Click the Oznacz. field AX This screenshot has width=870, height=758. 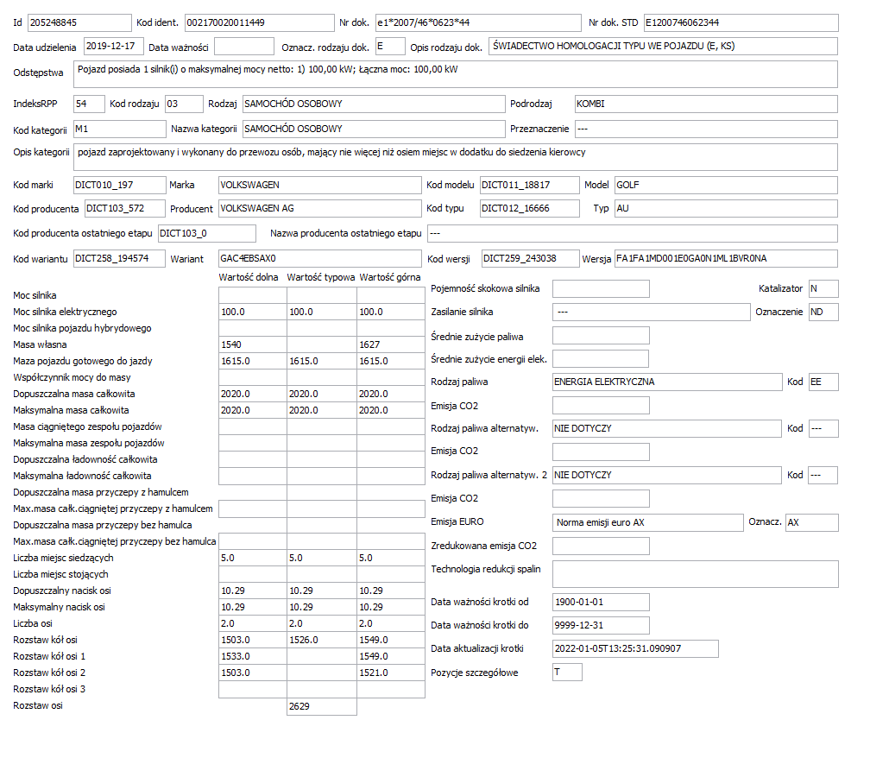(811, 522)
